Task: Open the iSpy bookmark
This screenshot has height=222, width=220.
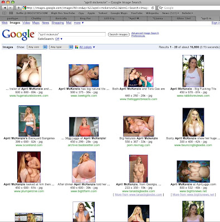Action: click(81, 13)
